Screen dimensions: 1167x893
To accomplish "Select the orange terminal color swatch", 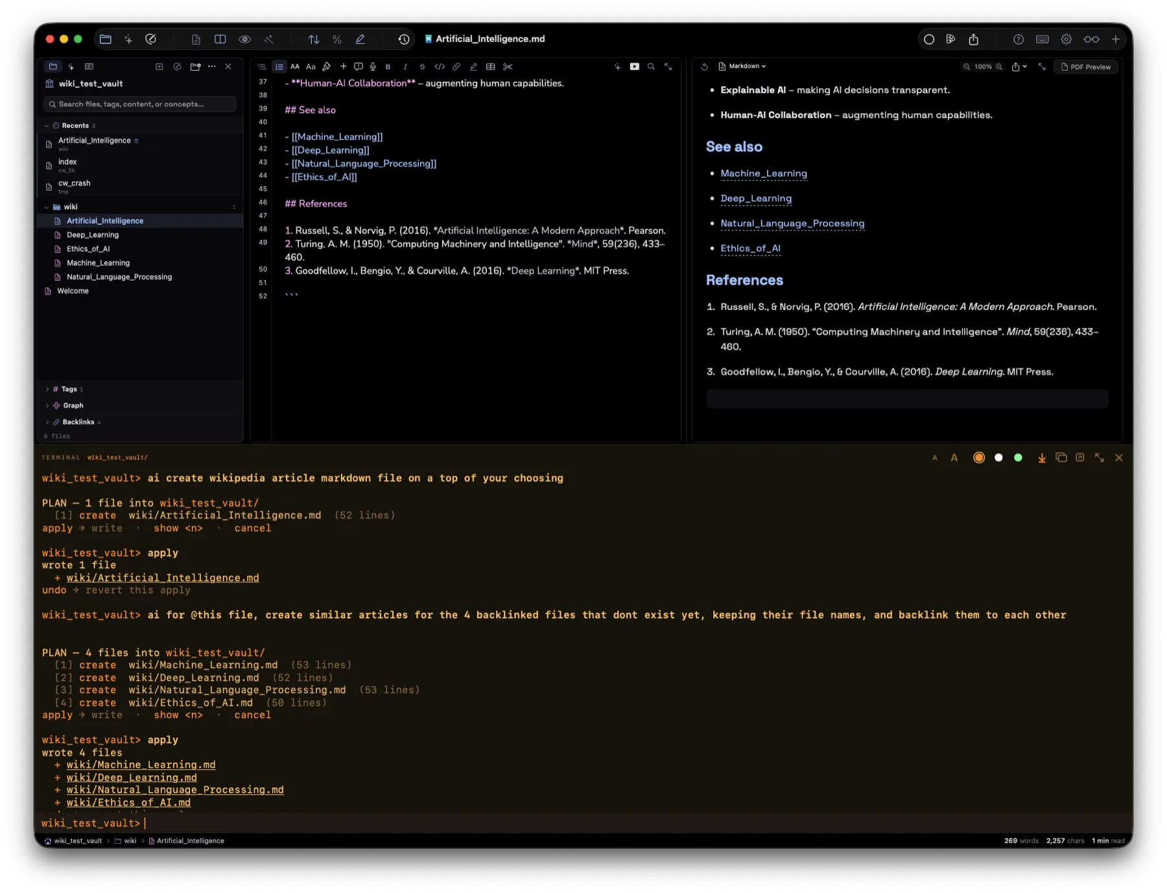I will (979, 458).
